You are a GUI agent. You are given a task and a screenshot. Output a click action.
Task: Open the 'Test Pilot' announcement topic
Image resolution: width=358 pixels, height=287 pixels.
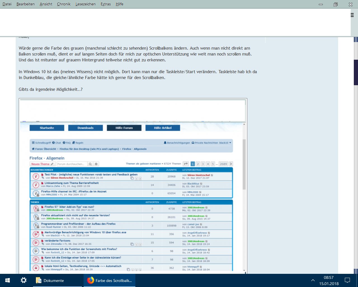click(x=91, y=174)
